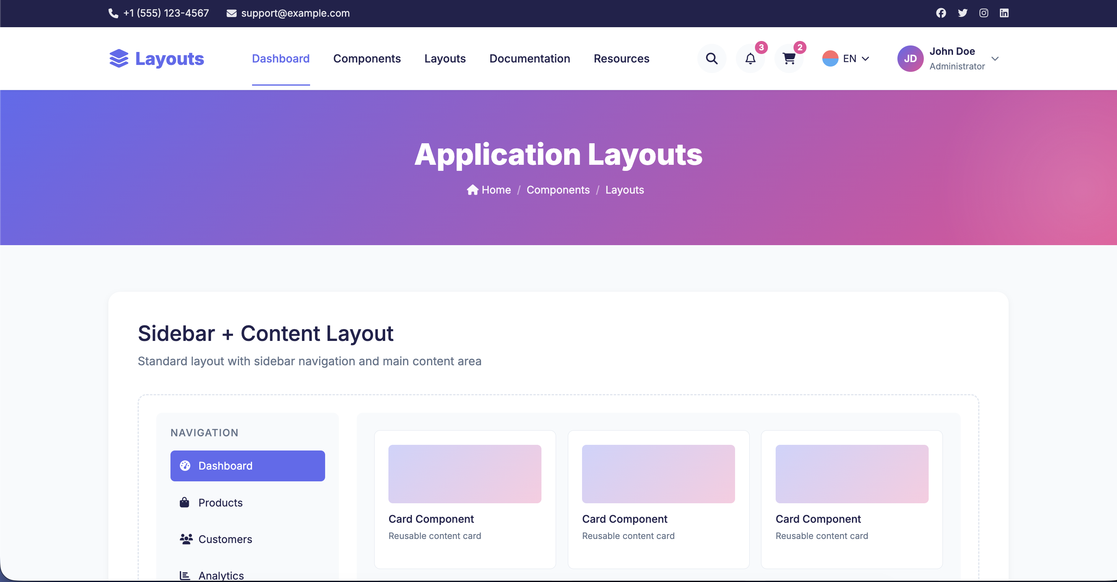Expand the EN language dropdown
Screen dimensions: 1117x582
[x=846, y=58]
